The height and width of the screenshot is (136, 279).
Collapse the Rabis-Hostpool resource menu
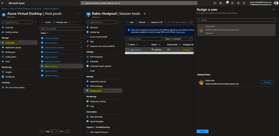(x=120, y=22)
